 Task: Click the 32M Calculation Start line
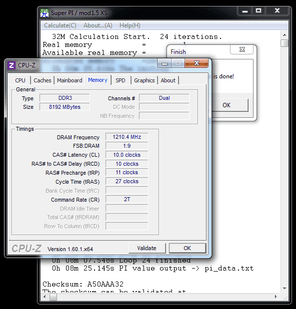click(137, 36)
